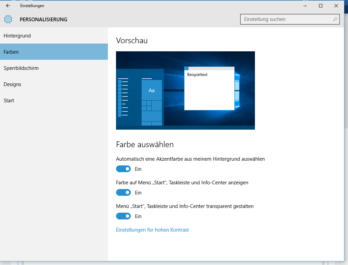Viewport: 348px width, 265px height.
Task: Open the Designs section
Action: click(54, 84)
